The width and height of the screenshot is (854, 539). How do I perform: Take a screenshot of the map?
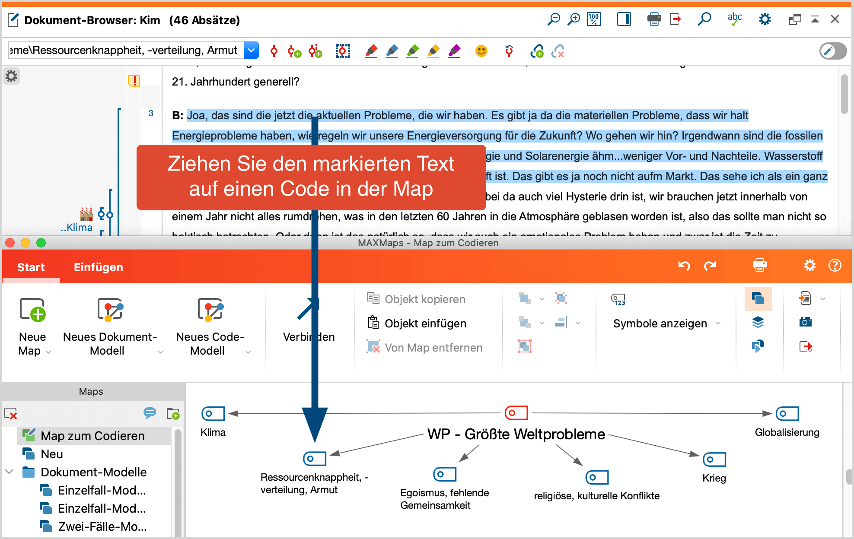point(804,321)
